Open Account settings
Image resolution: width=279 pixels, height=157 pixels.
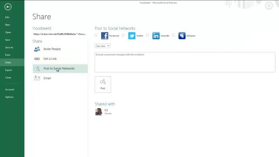10,89
